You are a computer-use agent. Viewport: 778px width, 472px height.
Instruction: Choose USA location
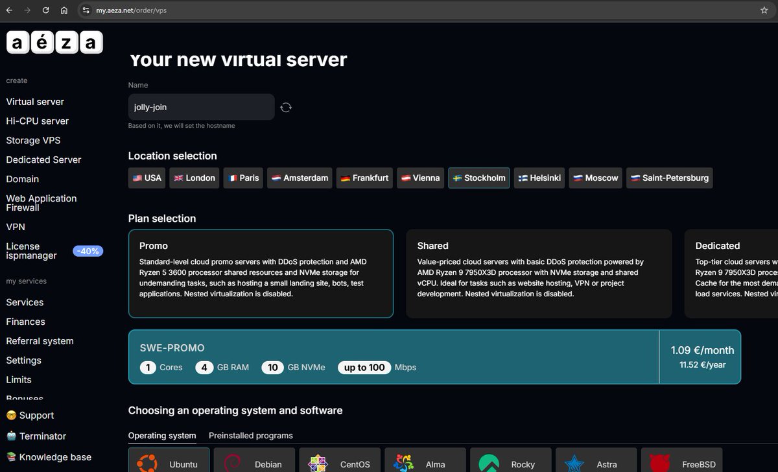click(147, 178)
